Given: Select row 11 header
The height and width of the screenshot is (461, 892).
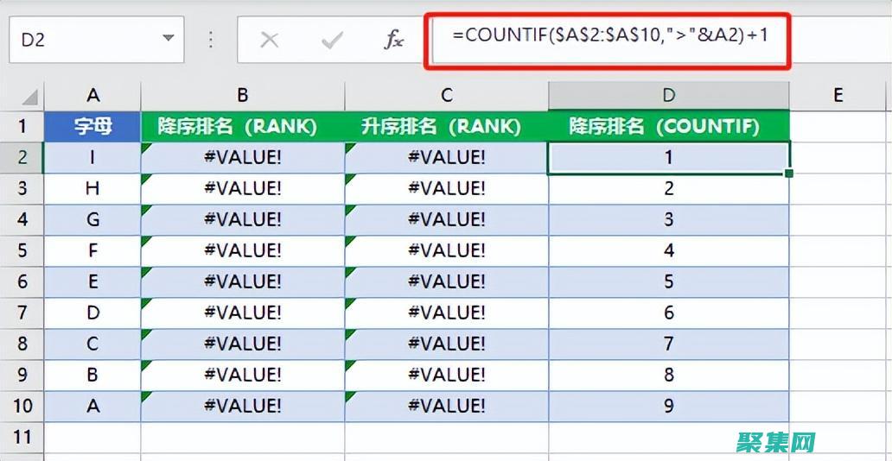Looking at the screenshot, I should [x=22, y=437].
